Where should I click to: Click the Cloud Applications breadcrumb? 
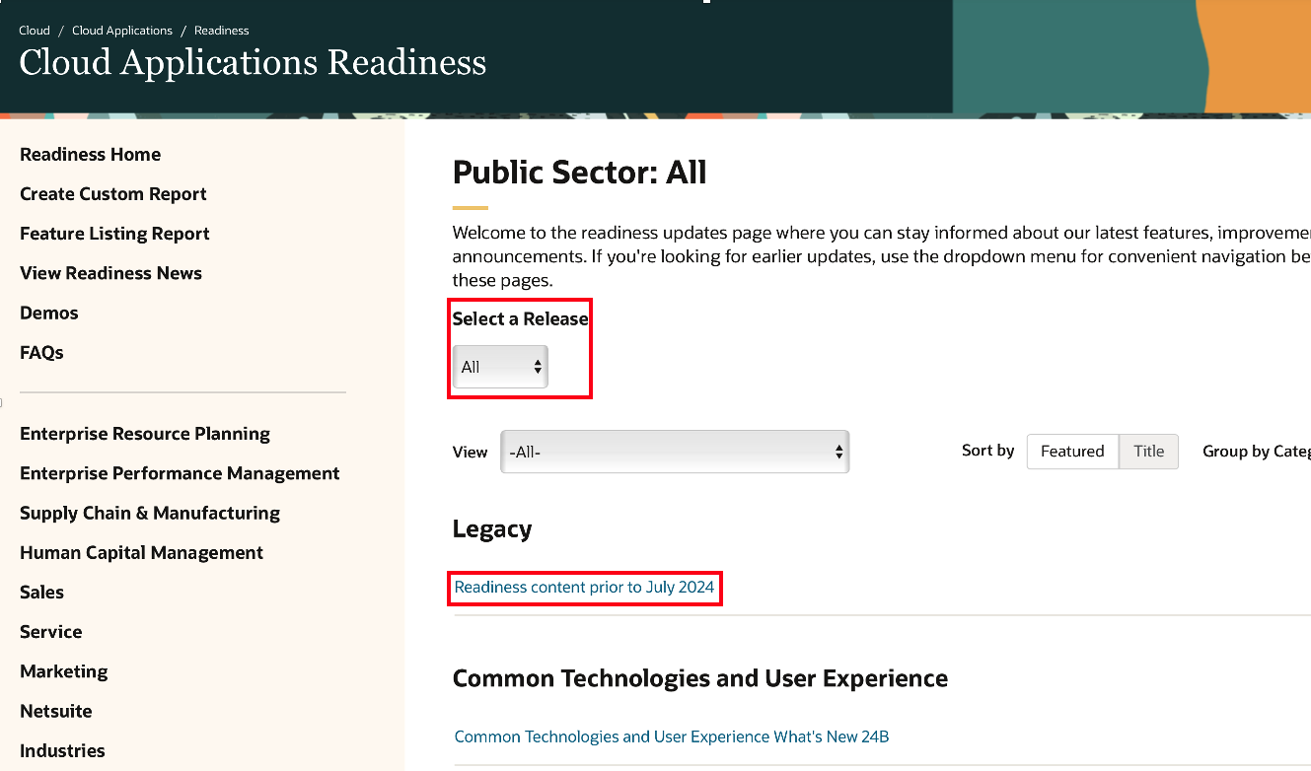pos(122,31)
